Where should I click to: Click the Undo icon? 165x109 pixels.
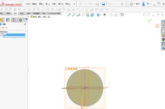110,4
